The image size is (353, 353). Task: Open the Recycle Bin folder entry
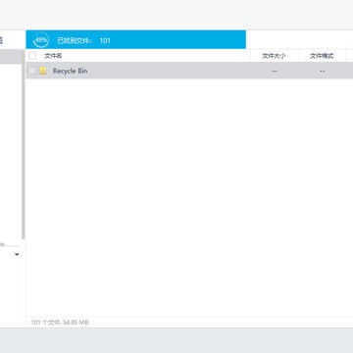[70, 71]
